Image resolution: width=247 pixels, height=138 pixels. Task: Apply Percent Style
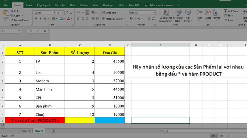click(138, 19)
